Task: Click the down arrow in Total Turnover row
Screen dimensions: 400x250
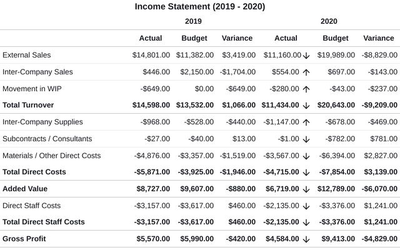Action: coord(306,105)
